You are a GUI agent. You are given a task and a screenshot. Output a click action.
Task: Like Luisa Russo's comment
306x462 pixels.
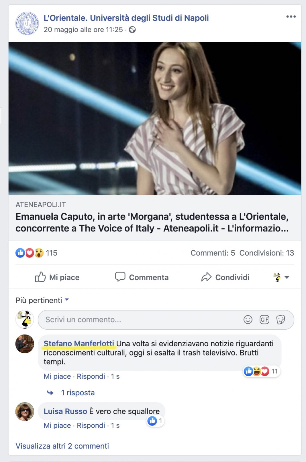[57, 426]
